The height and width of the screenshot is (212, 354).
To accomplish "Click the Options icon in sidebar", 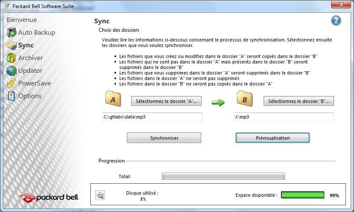I will point(11,96).
